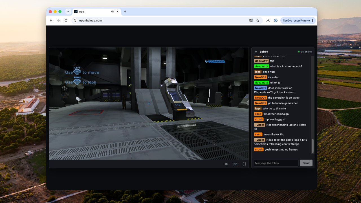Screen dimensions: 361x203
Task: Open the Chrome downloads icon
Action: click(268, 21)
